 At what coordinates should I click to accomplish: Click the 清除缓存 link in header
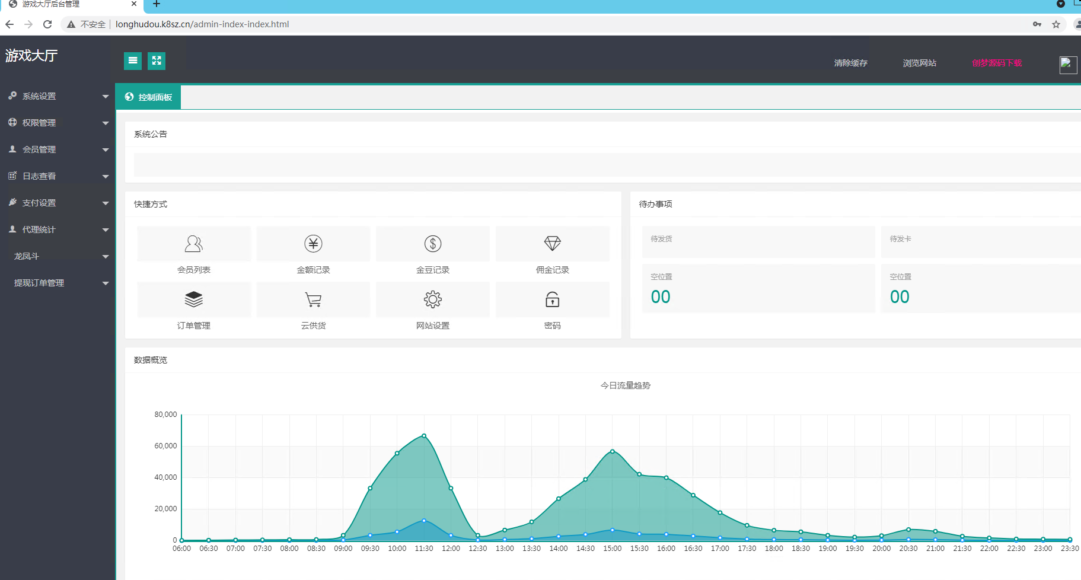pos(850,63)
